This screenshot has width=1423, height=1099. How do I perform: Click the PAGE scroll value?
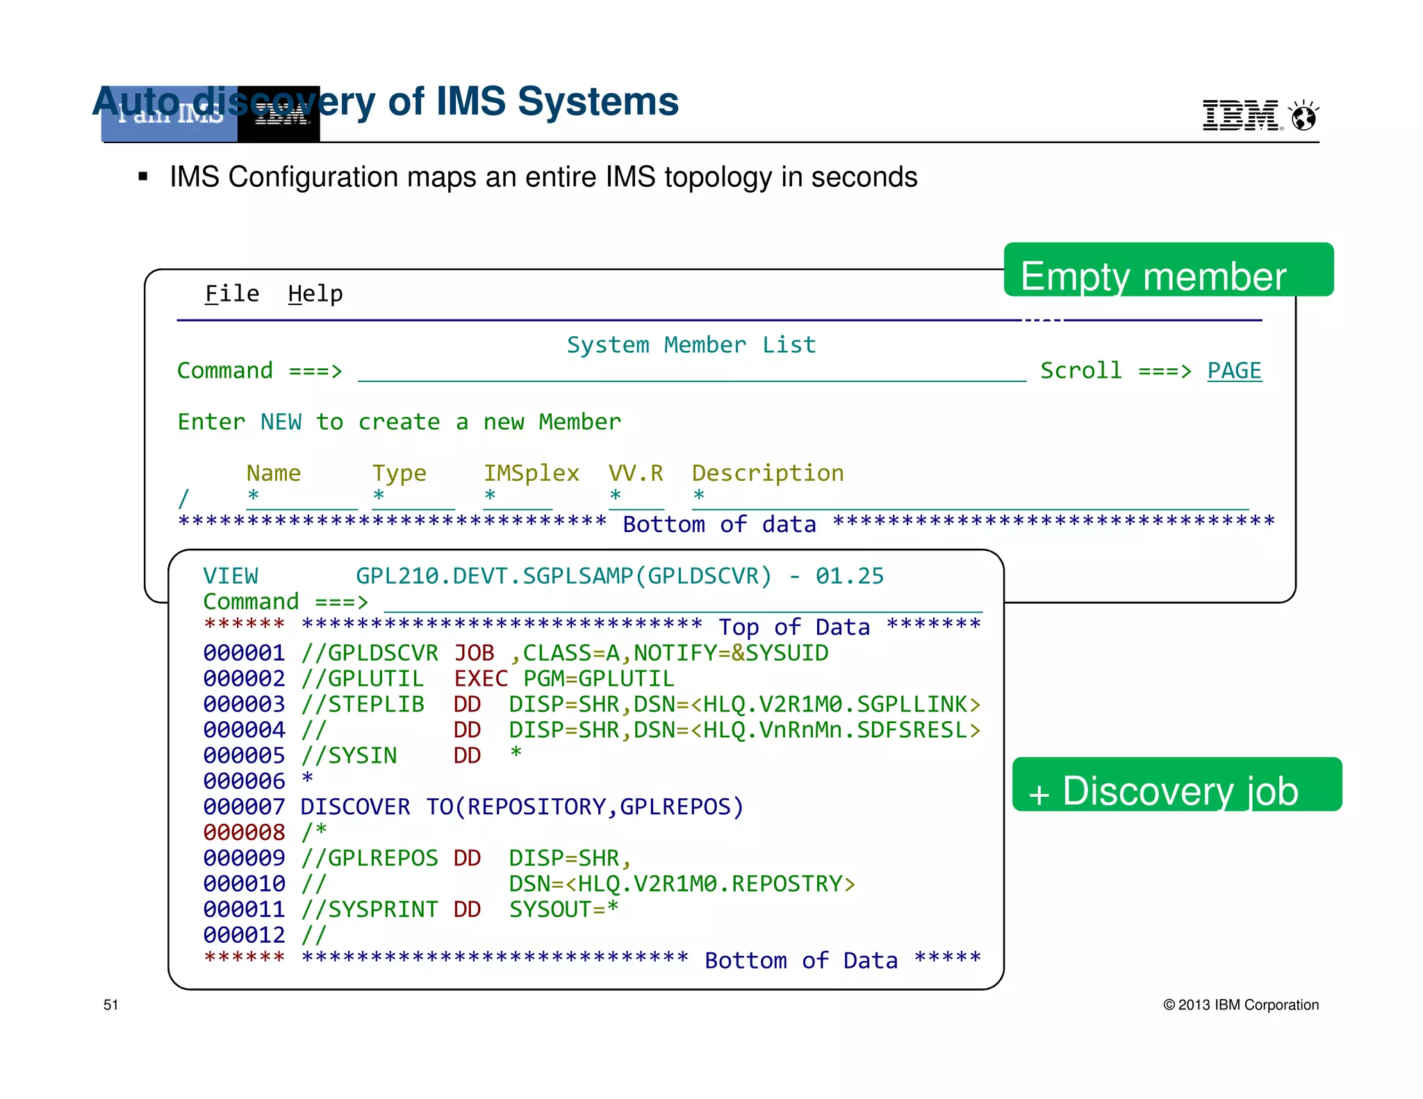coord(1234,371)
